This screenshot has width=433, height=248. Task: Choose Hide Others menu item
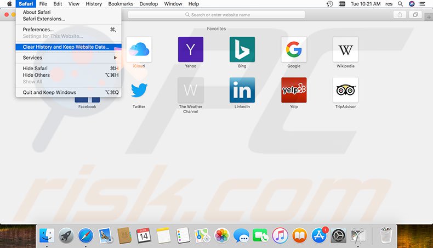[x=69, y=75]
